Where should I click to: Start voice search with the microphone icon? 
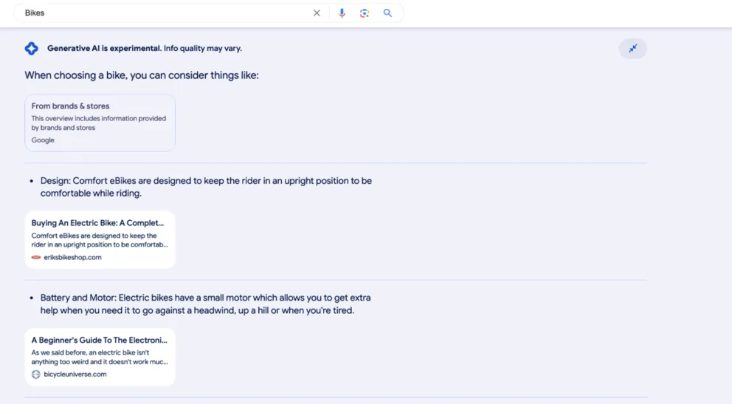(x=342, y=13)
